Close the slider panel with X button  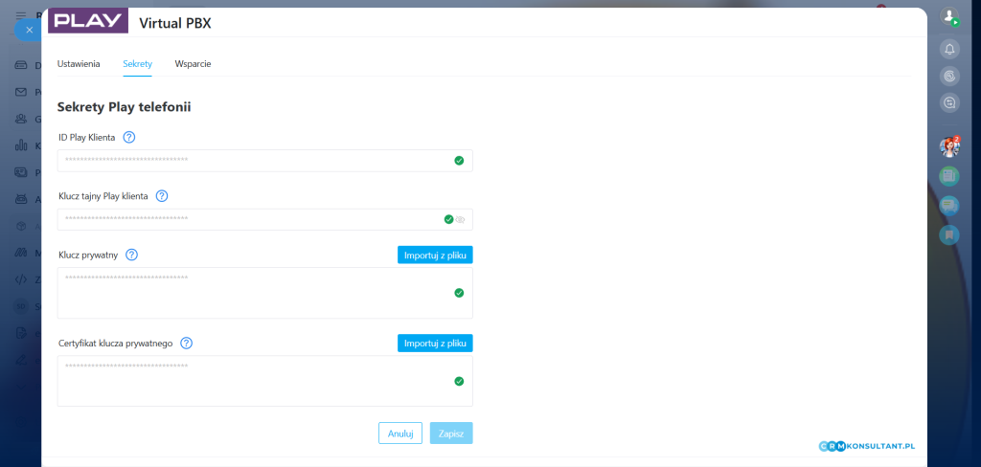29,30
